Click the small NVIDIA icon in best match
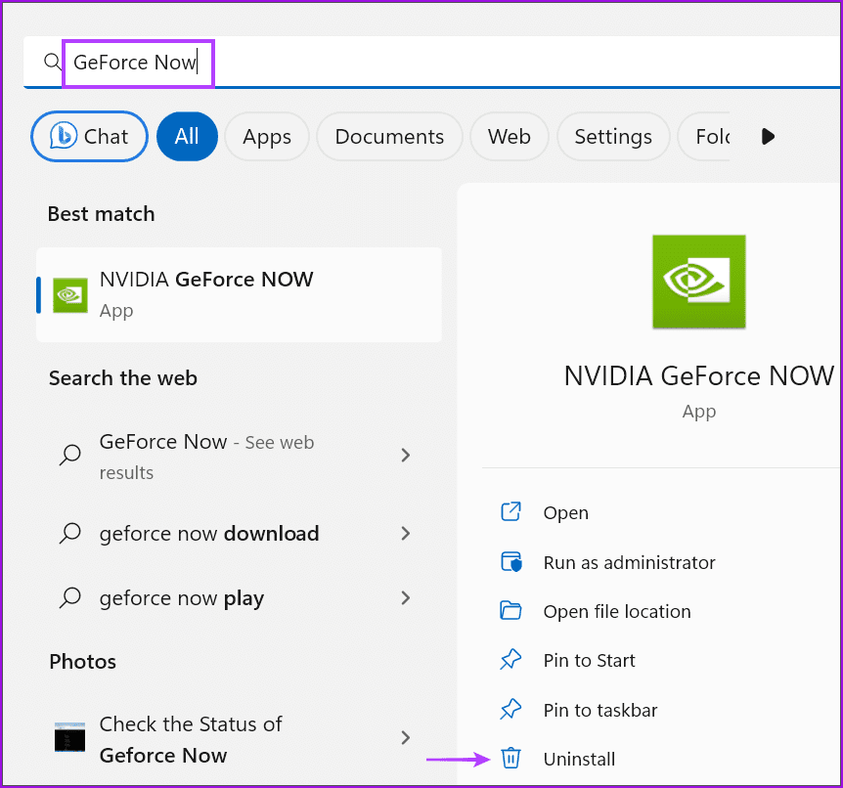 click(70, 295)
